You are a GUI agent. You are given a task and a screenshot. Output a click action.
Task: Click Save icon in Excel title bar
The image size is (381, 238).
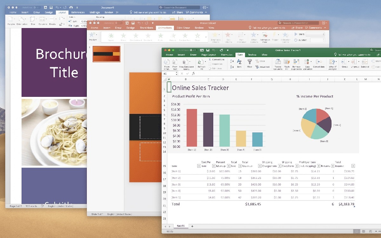(x=208, y=50)
